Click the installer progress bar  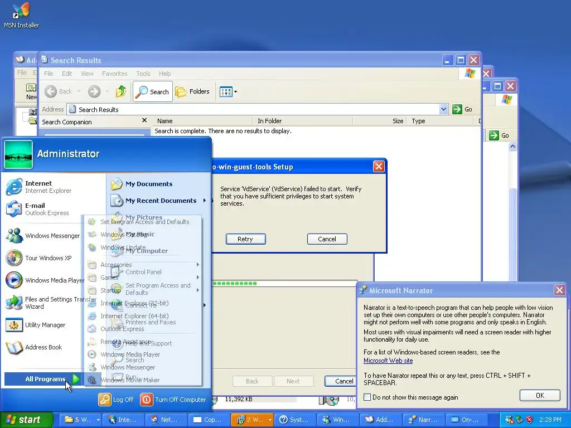[x=284, y=283]
